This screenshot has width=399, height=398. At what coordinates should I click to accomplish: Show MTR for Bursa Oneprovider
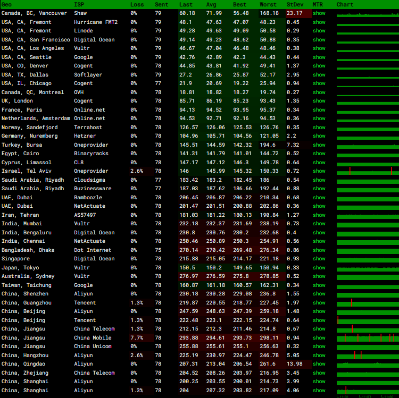pos(319,145)
